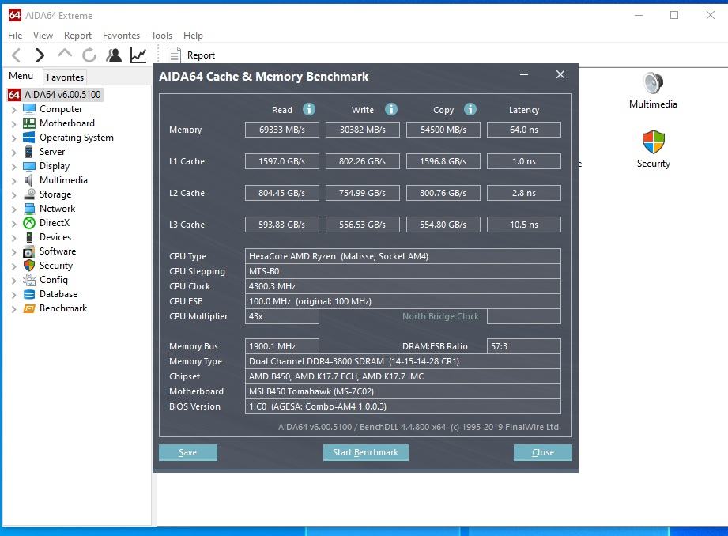Select the Server icon in tree

click(29, 152)
